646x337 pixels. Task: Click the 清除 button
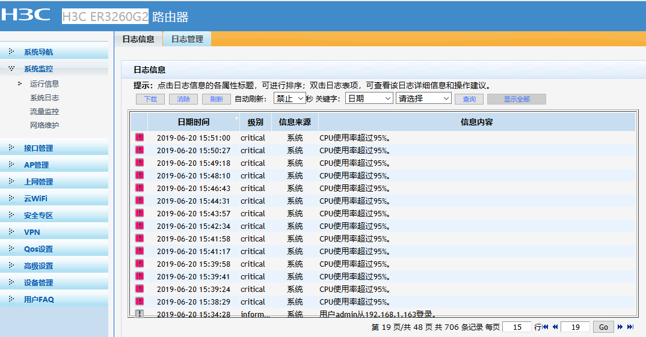[183, 99]
